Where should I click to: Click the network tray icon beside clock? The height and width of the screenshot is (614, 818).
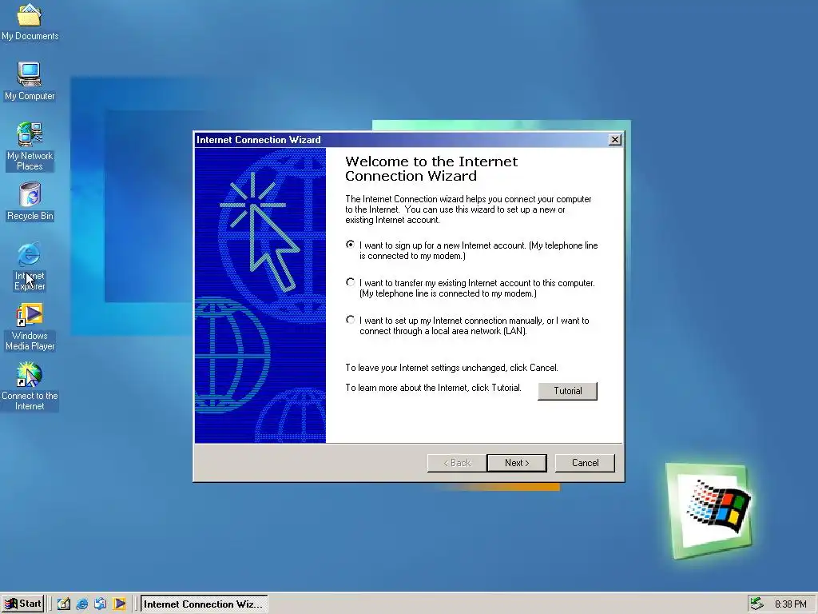click(x=757, y=604)
